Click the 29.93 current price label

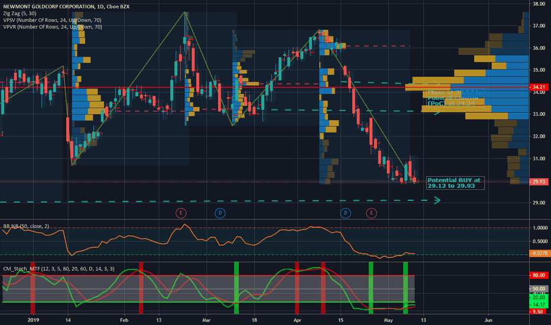539,181
